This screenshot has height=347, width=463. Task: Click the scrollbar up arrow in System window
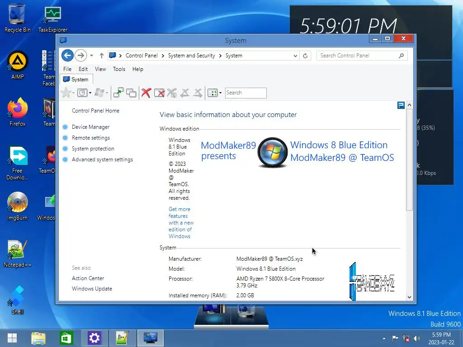(409, 105)
